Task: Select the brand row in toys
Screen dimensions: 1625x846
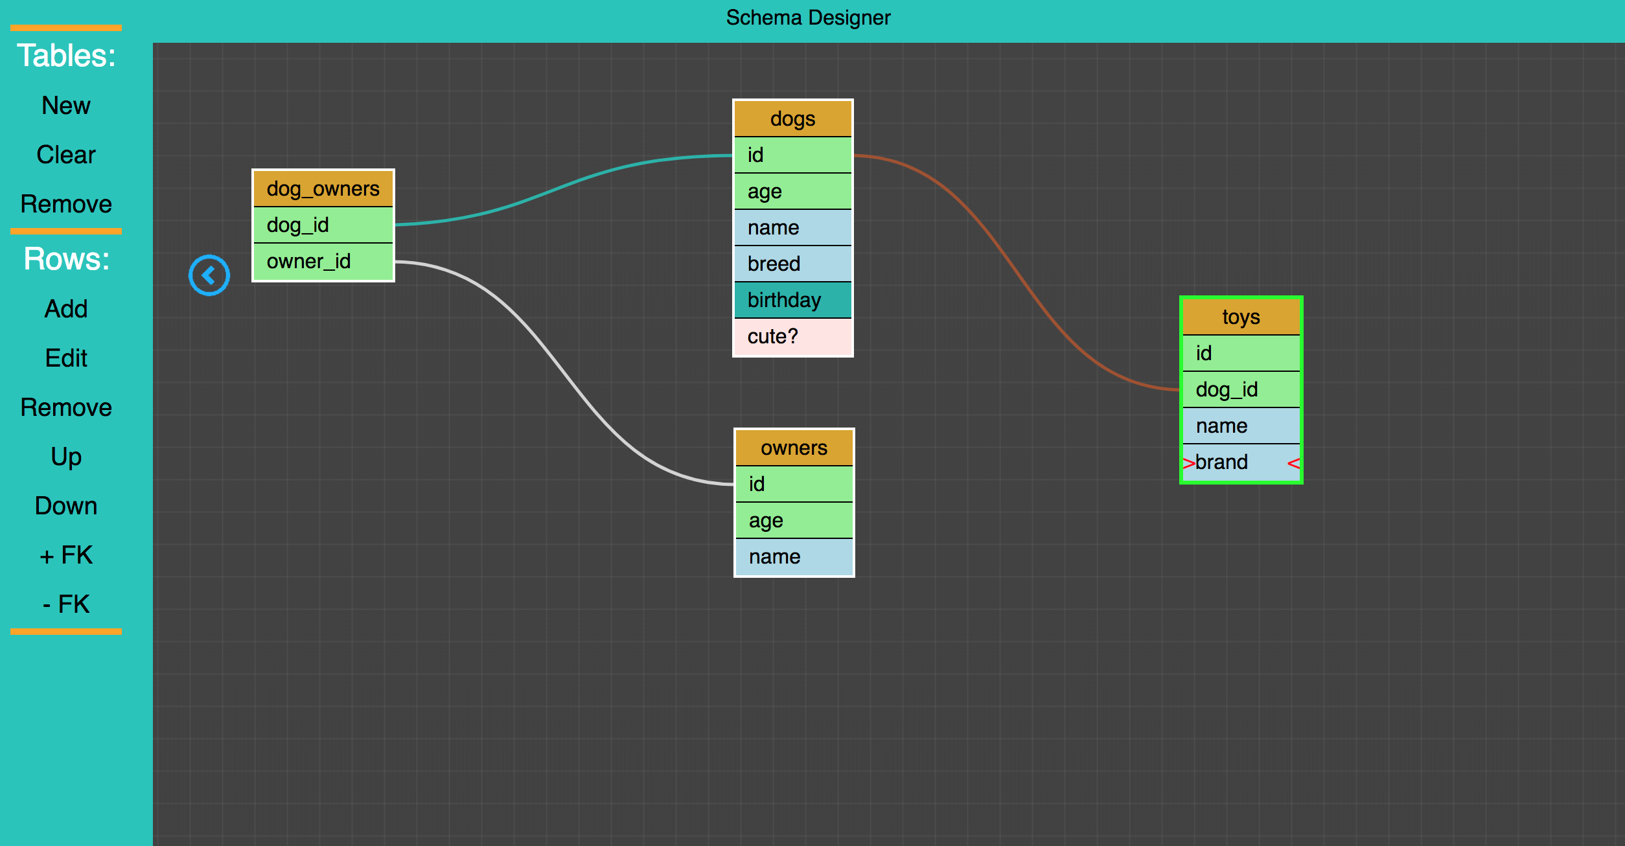Action: click(x=1241, y=462)
